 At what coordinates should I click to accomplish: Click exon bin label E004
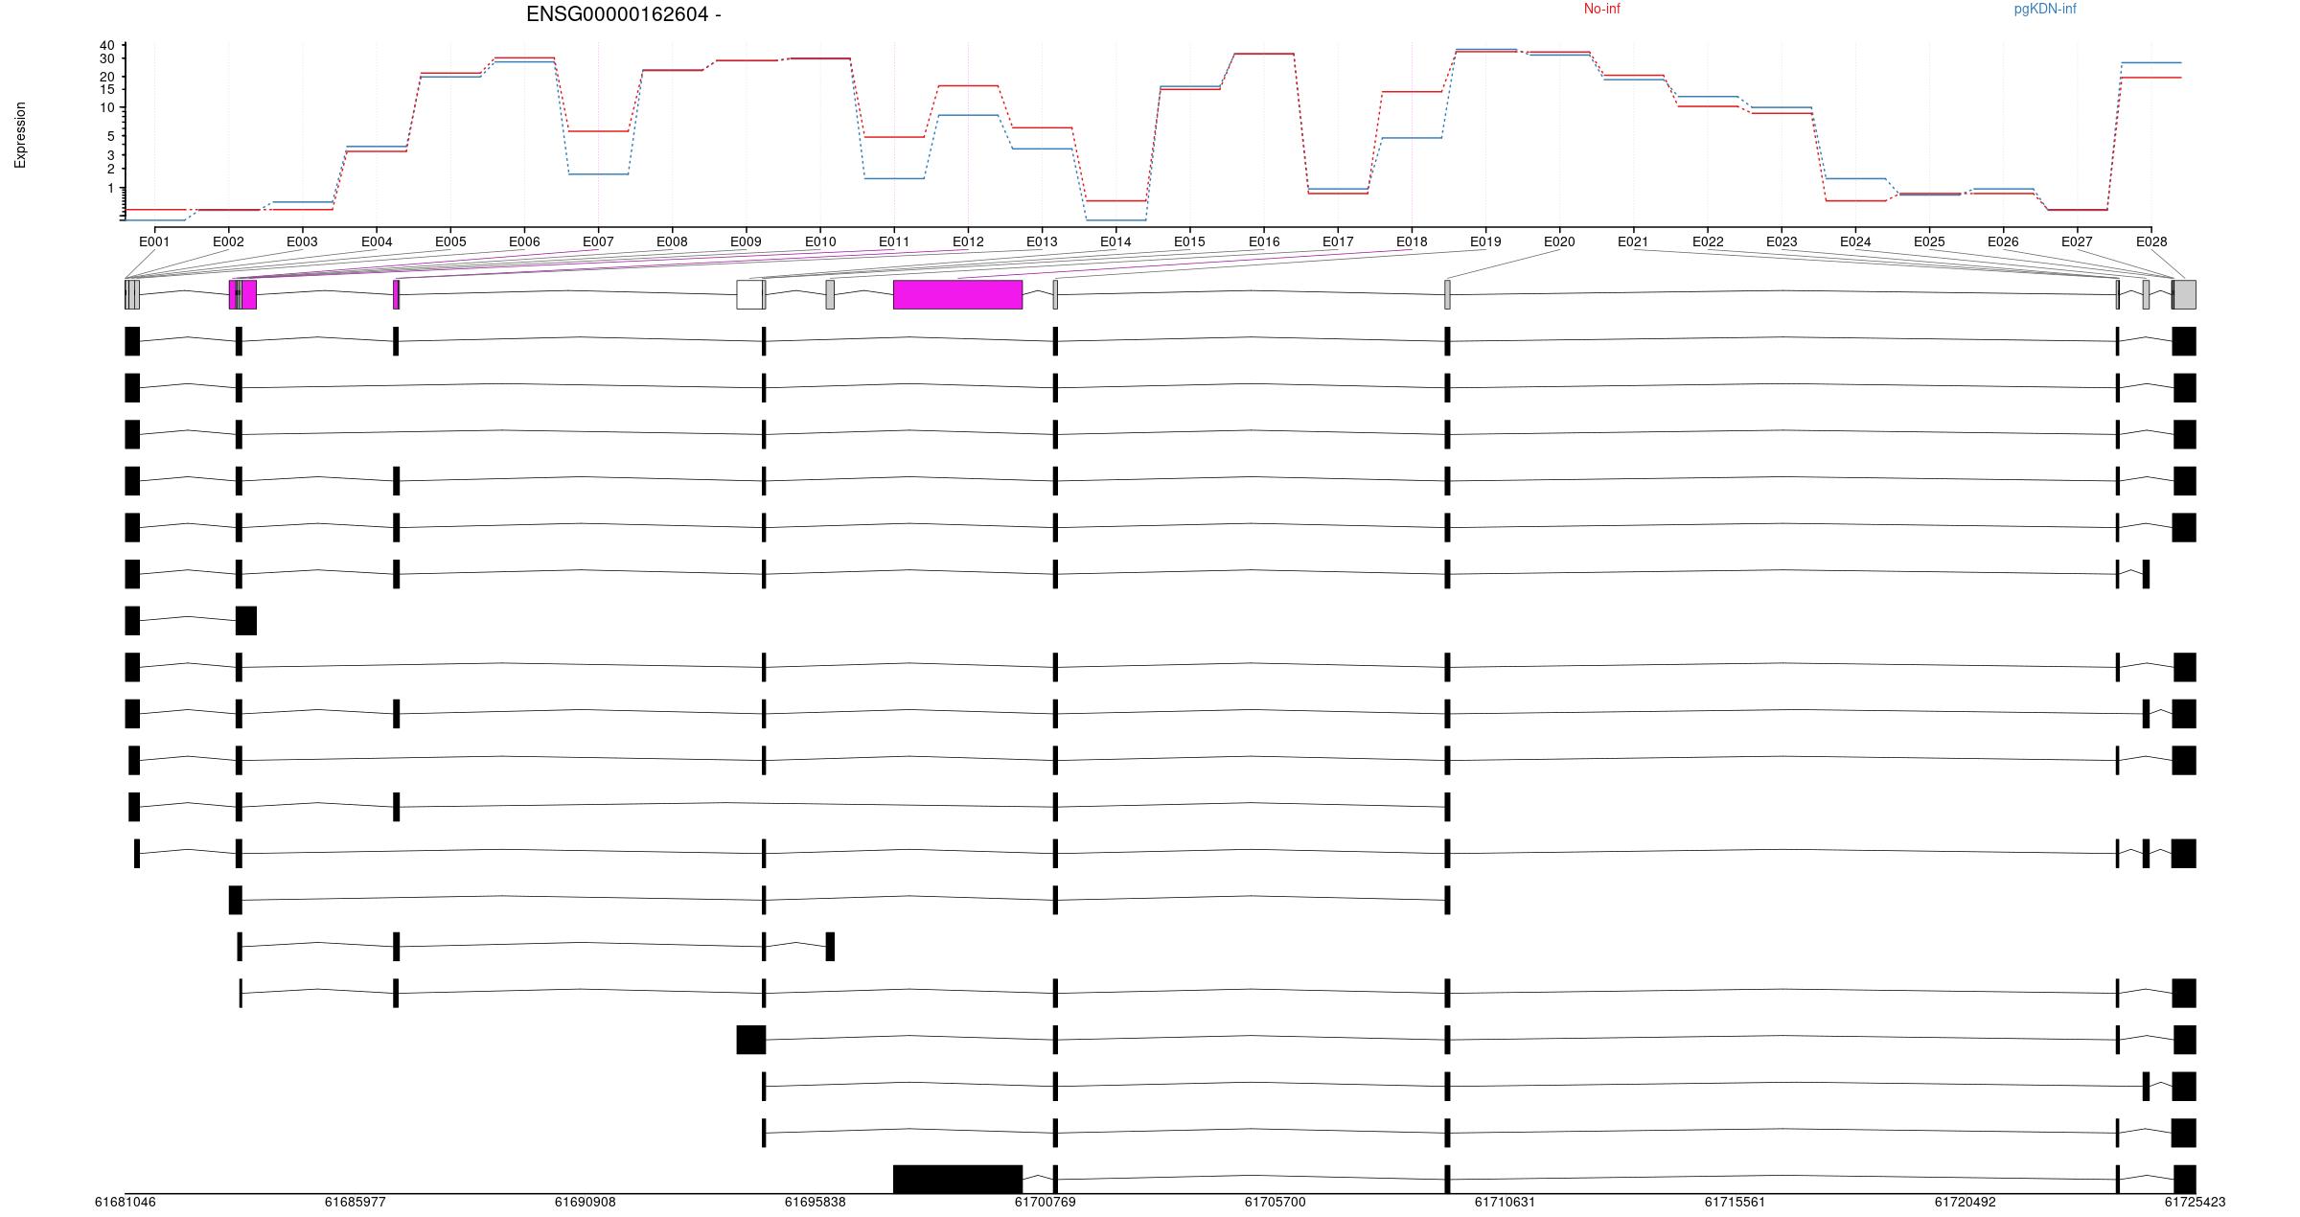click(x=377, y=242)
